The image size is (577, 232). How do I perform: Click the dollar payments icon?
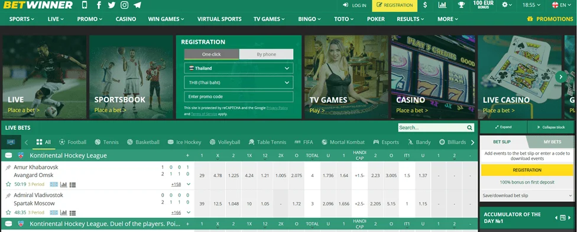click(426, 5)
